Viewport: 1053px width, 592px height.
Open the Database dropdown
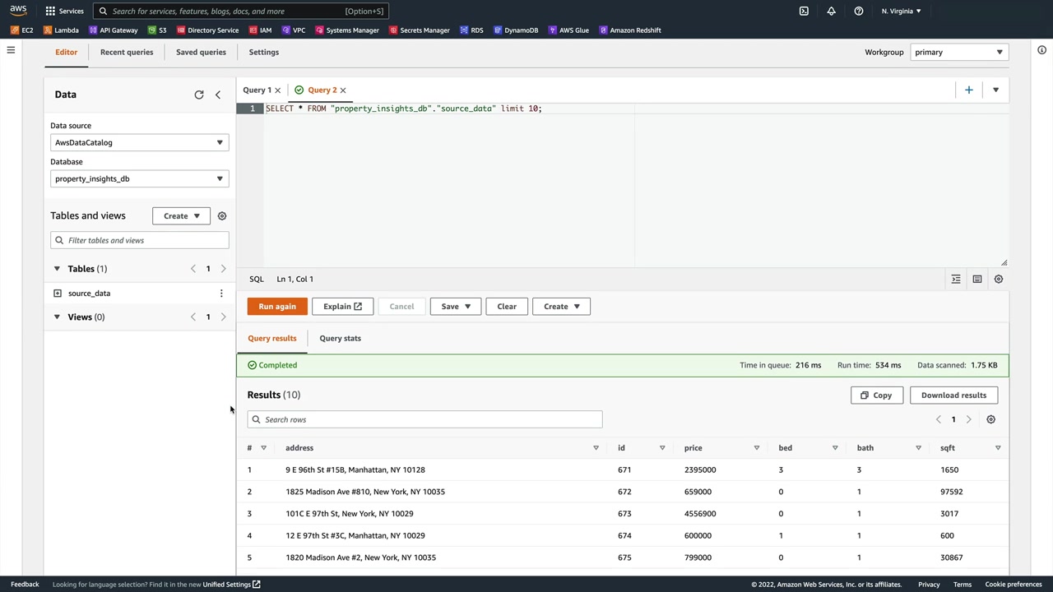(139, 178)
